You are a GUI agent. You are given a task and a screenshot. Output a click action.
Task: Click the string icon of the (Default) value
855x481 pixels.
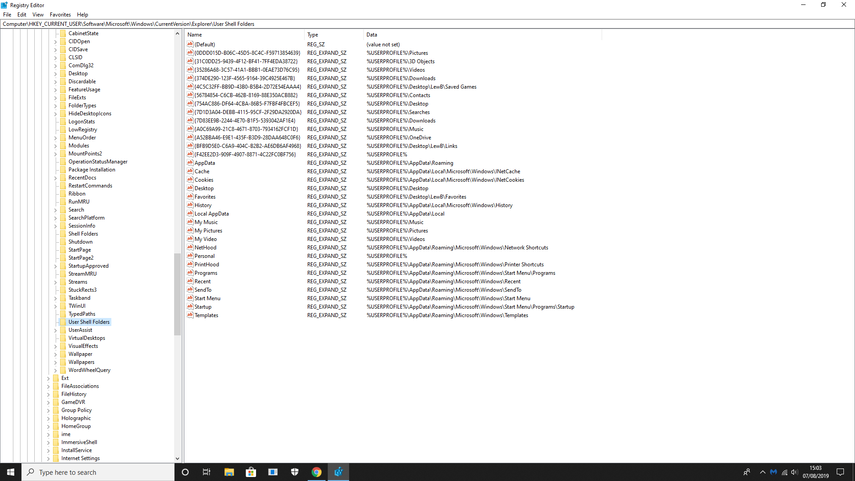(190, 44)
